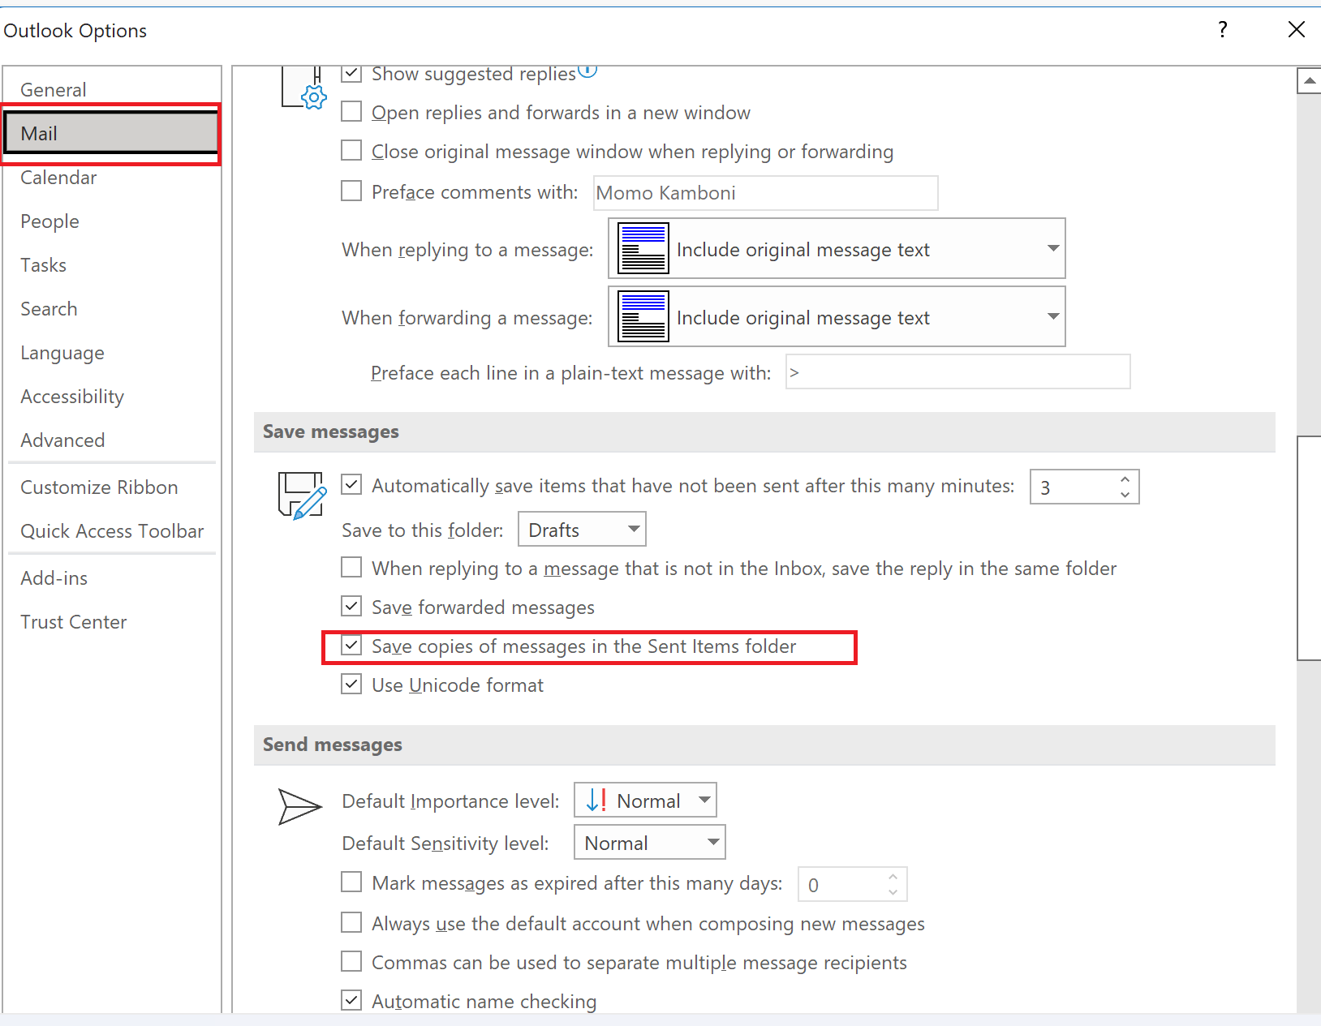Check Close original message window when replying
Screen dimensions: 1321x1026
click(351, 150)
